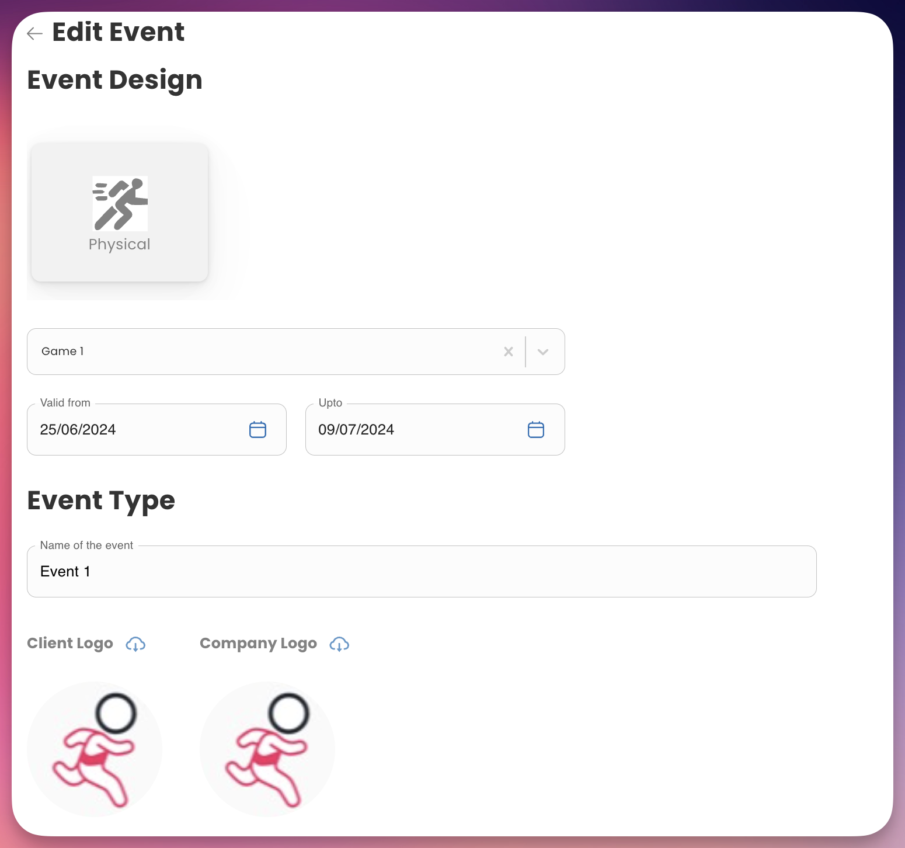
Task: Click the Client Logo image thumbnail
Action: 95,749
